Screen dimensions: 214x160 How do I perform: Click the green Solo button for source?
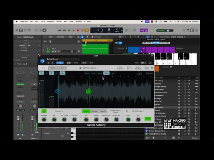click(44, 111)
